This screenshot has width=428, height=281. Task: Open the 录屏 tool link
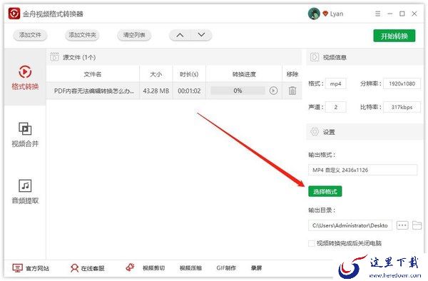(x=256, y=268)
